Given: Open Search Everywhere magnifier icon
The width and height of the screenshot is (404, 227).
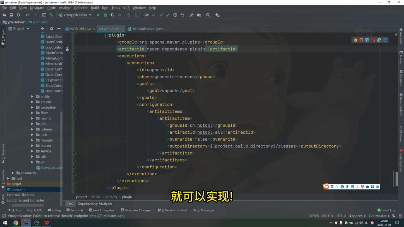Looking at the screenshot, I should coord(208,15).
